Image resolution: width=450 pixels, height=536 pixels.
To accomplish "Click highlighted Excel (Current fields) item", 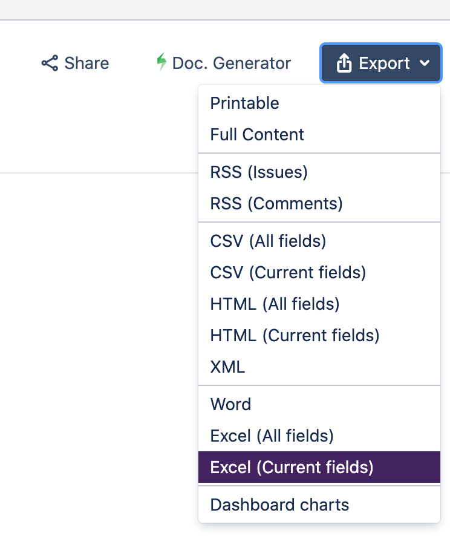I will 292,467.
